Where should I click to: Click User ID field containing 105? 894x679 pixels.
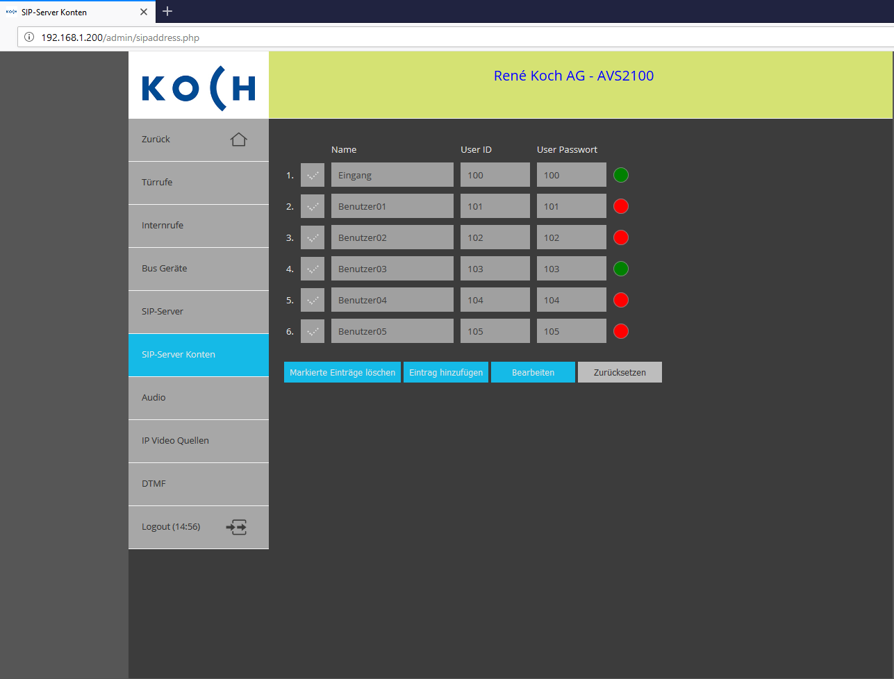(495, 331)
